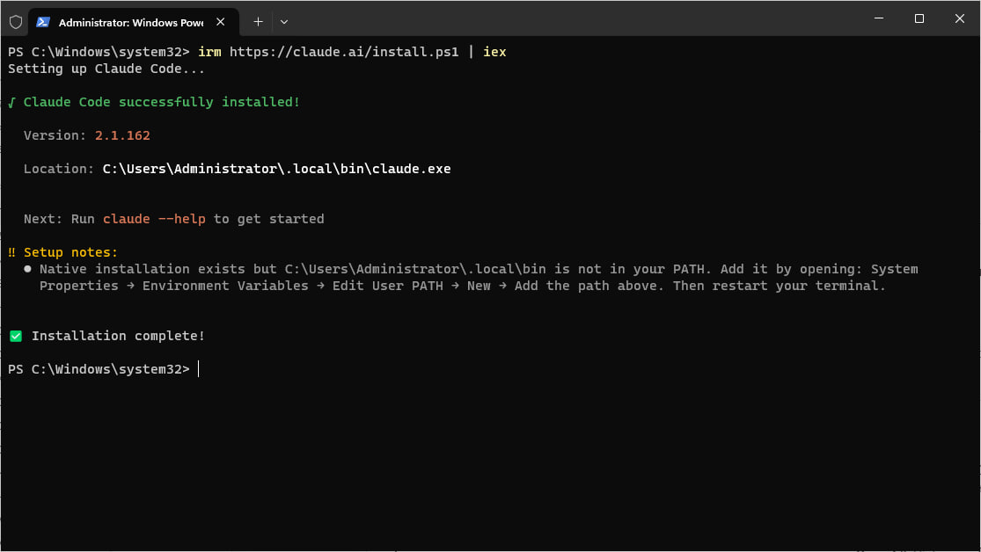Maximize the terminal window
This screenshot has height=552, width=981.
pos(919,18)
